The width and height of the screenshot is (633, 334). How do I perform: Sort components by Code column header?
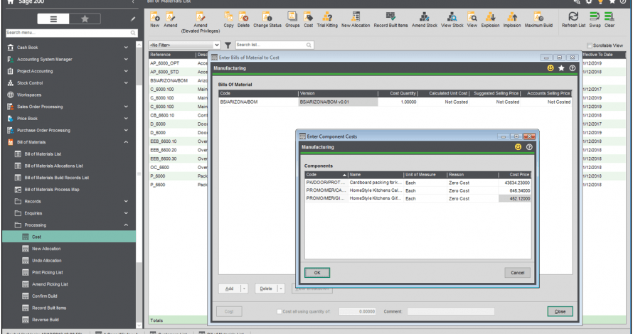326,175
